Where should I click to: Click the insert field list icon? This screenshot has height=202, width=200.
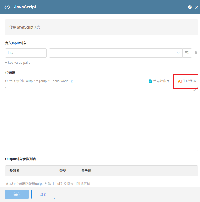click(x=187, y=53)
